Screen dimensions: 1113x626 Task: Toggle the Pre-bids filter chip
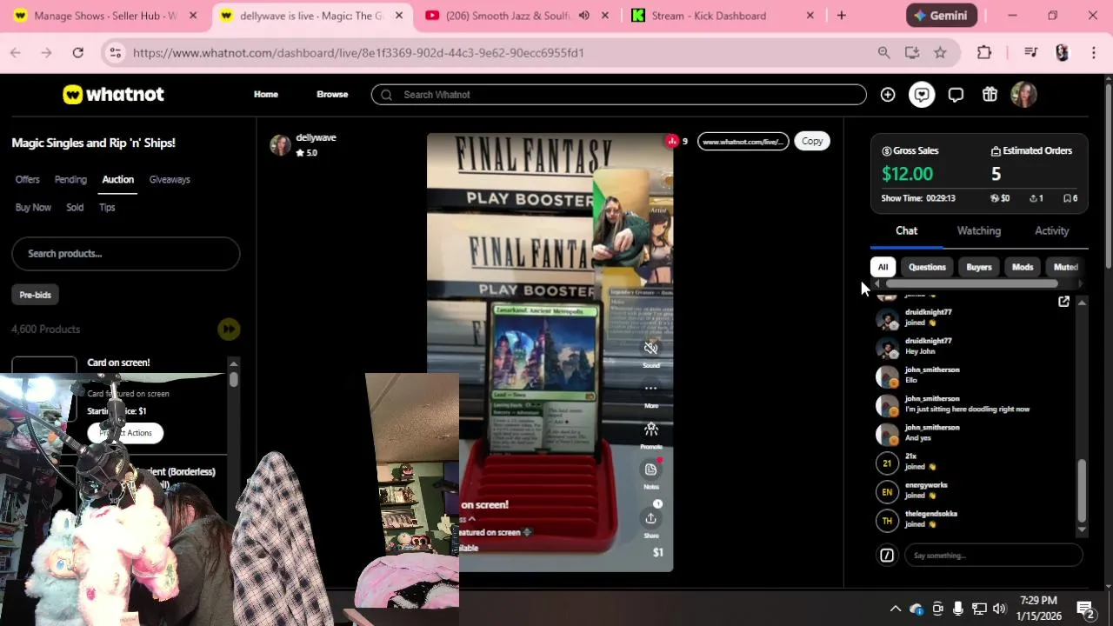coord(36,295)
